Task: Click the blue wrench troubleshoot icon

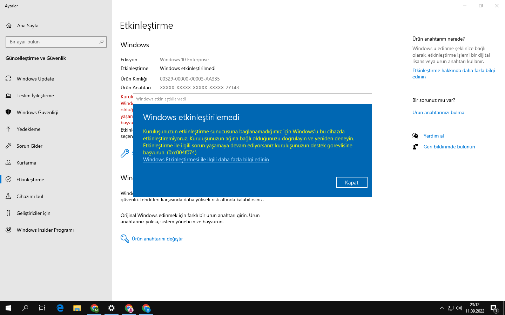Action: point(125,153)
